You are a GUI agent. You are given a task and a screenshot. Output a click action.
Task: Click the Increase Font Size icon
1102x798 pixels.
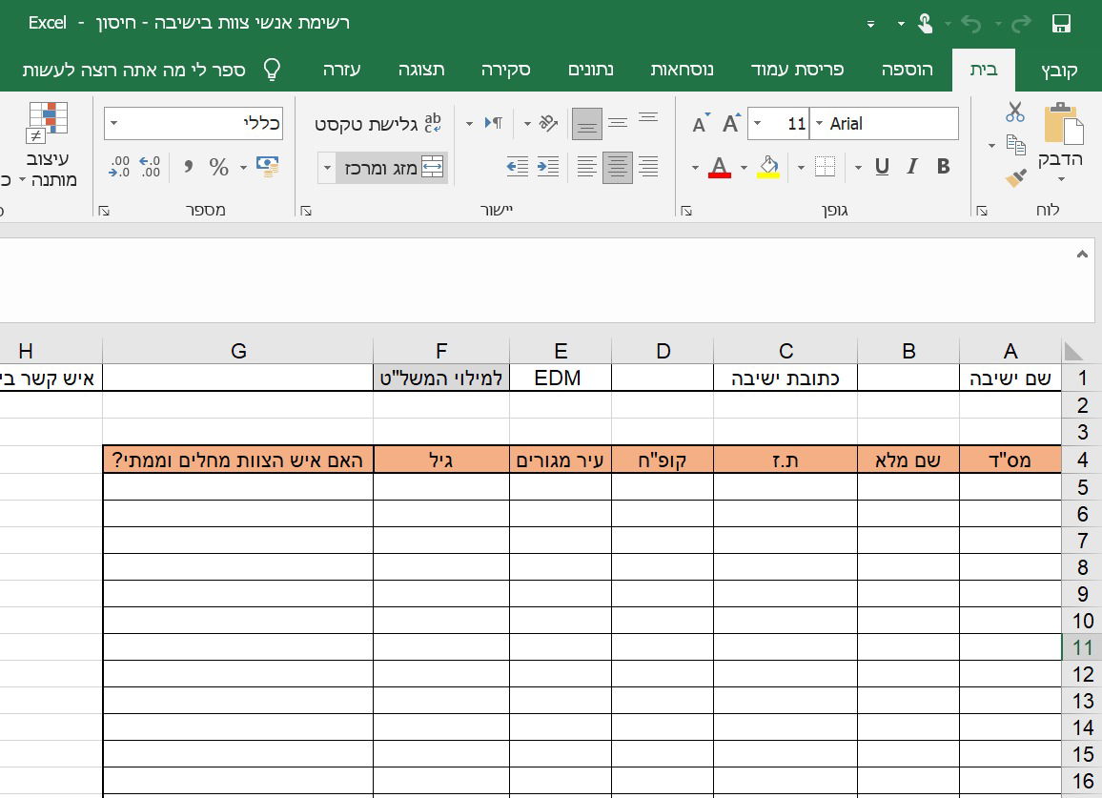[731, 124]
